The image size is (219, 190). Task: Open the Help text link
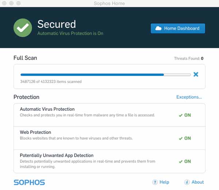164,182
